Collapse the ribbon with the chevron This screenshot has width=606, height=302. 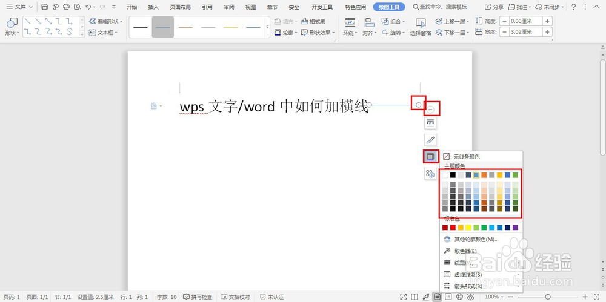596,7
